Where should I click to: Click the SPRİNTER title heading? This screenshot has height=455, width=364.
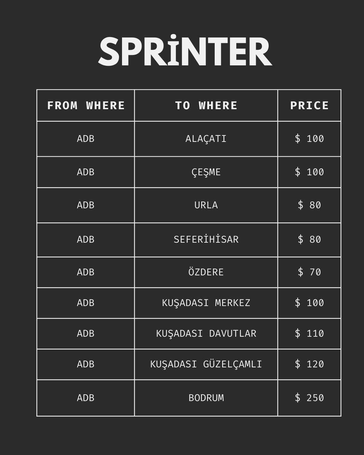point(185,51)
